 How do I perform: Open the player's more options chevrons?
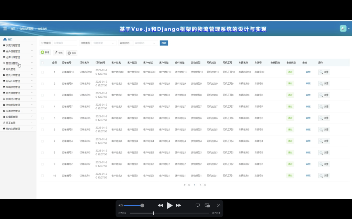point(218,205)
